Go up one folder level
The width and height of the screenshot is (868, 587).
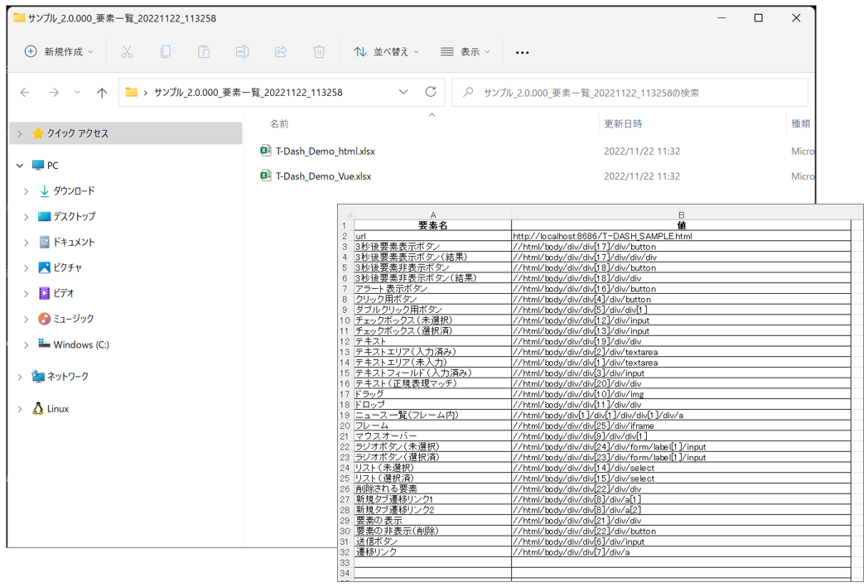(102, 93)
